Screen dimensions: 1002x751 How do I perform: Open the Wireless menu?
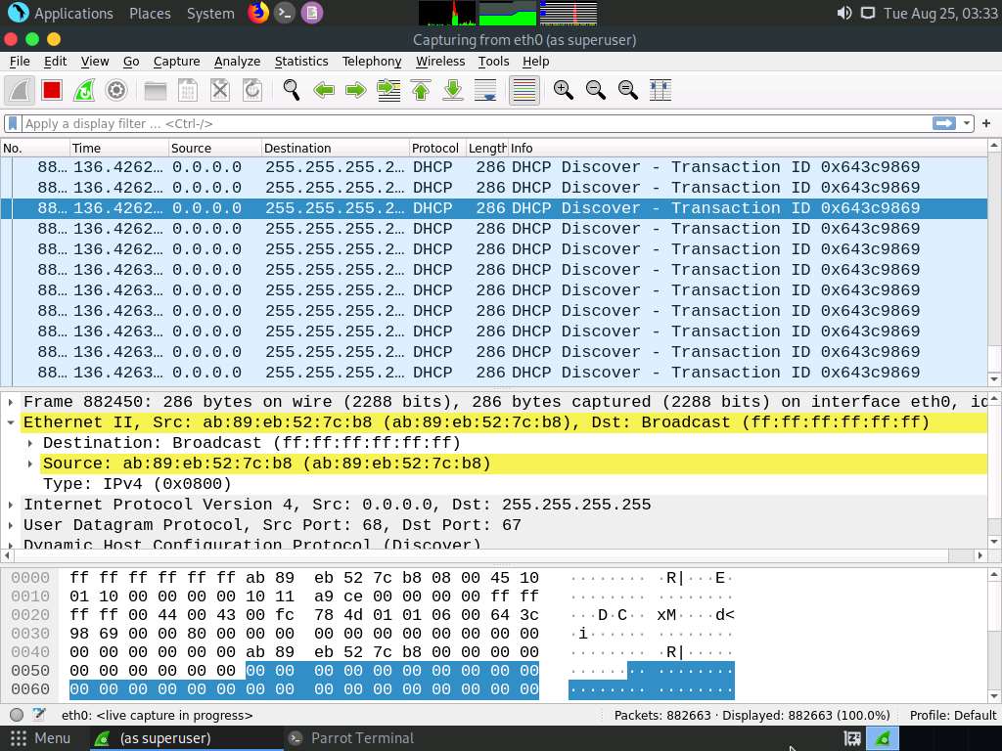[440, 62]
